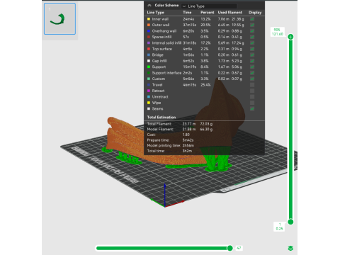Click the 'Time' column header
This screenshot has height=255, width=340.
187,12
